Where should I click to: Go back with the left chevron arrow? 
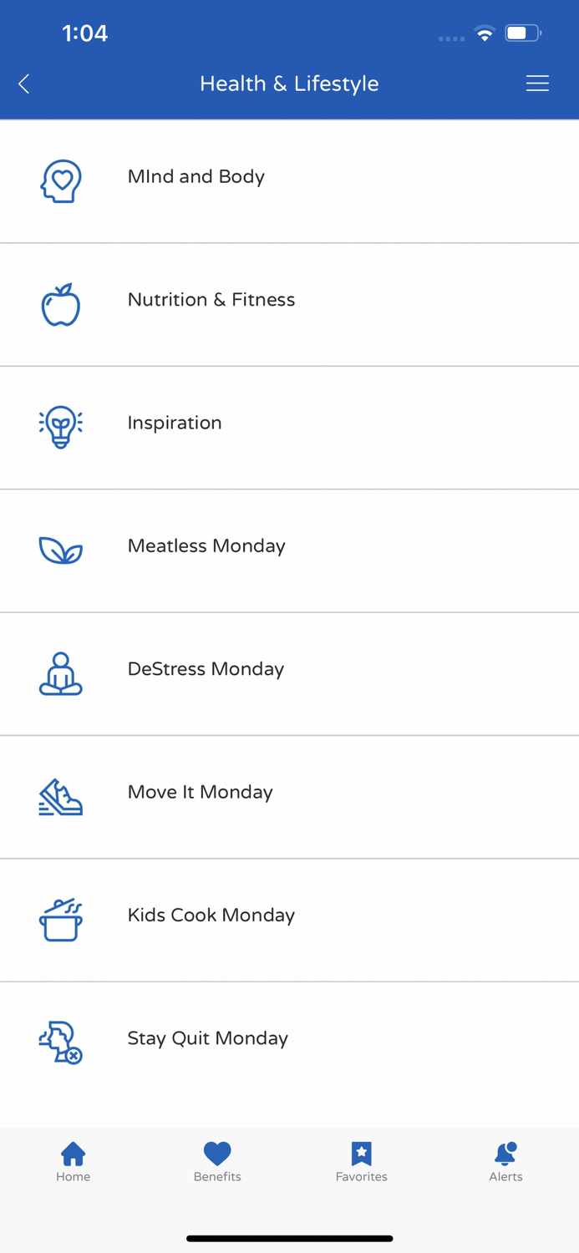pos(23,83)
